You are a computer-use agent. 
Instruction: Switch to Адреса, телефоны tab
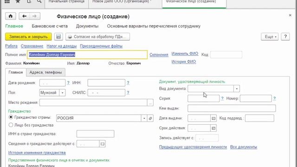(x=45, y=72)
